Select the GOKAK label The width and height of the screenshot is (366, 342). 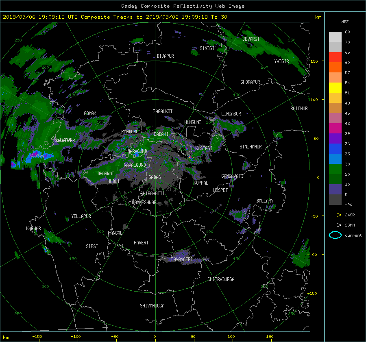pos(90,113)
